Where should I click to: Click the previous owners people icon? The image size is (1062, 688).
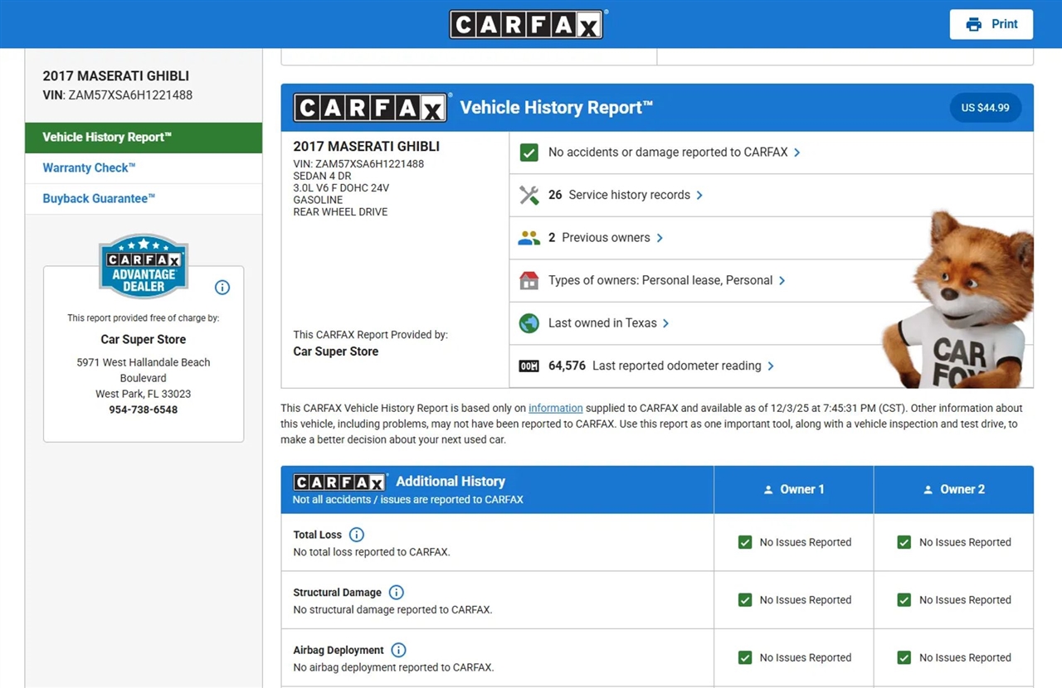point(529,238)
